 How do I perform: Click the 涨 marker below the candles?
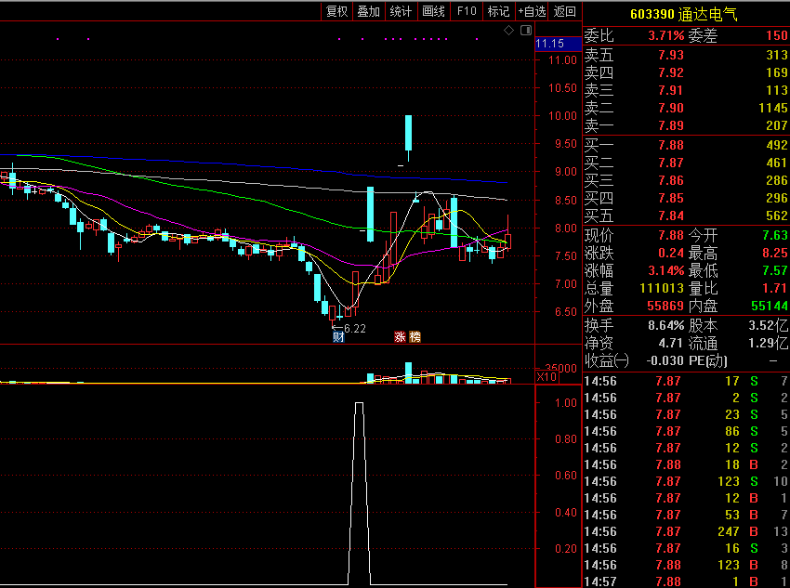[x=400, y=337]
